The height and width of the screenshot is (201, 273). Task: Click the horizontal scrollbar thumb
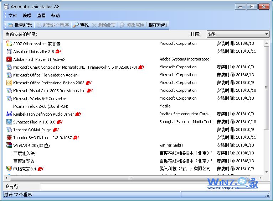[x=130, y=178]
